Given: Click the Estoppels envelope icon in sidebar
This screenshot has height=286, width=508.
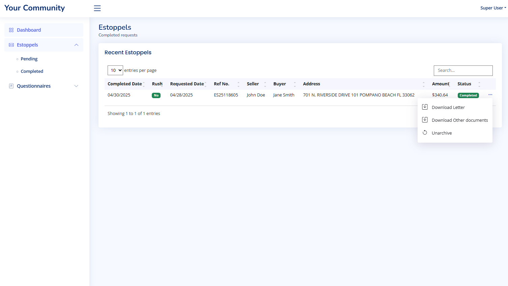Looking at the screenshot, I should coord(11,45).
